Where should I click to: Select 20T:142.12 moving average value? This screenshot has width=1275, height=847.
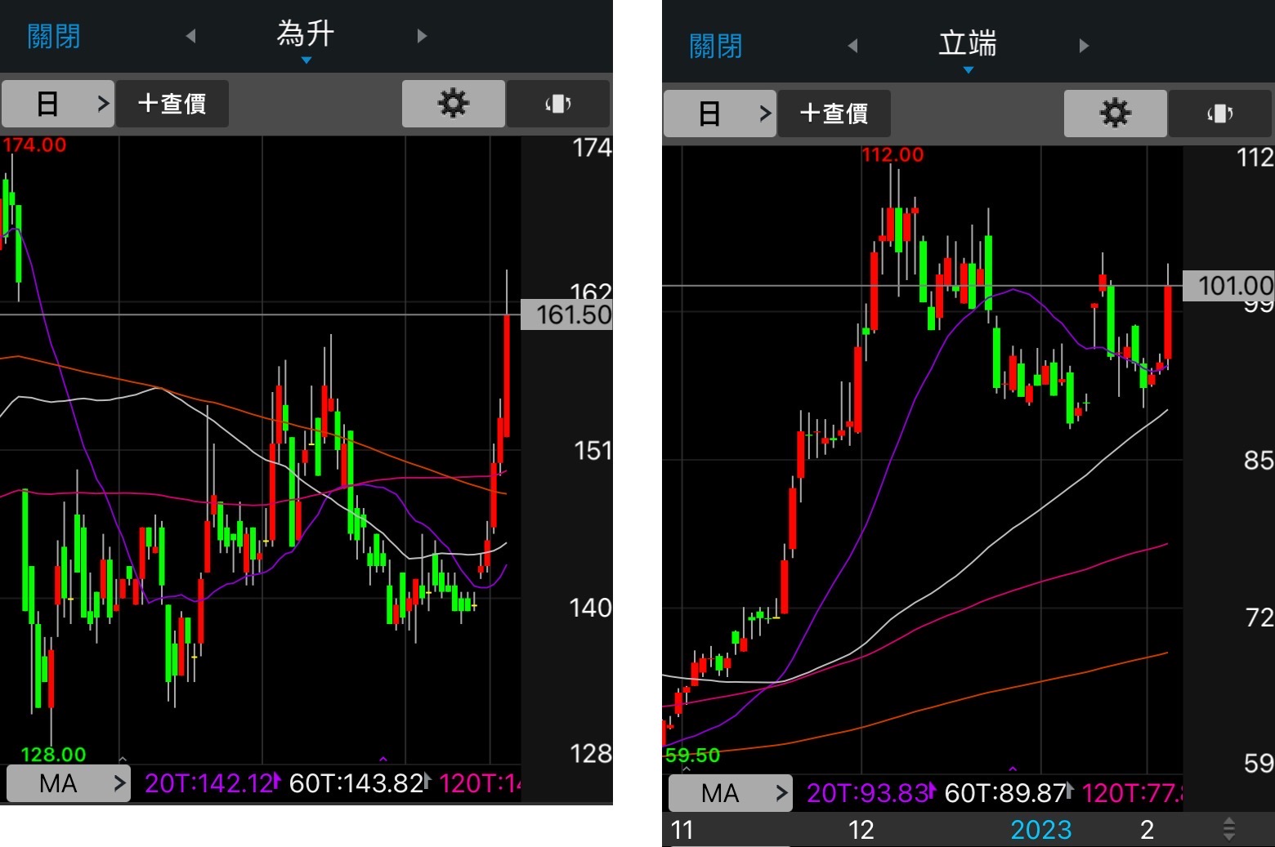coord(211,783)
